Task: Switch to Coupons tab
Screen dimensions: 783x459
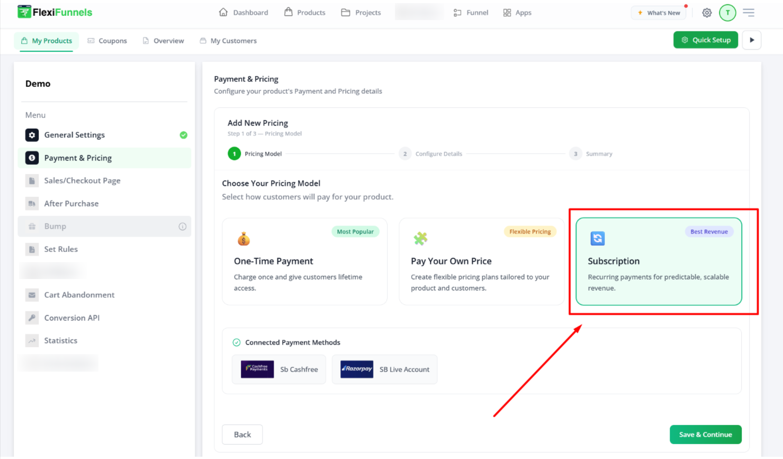Action: [x=107, y=41]
